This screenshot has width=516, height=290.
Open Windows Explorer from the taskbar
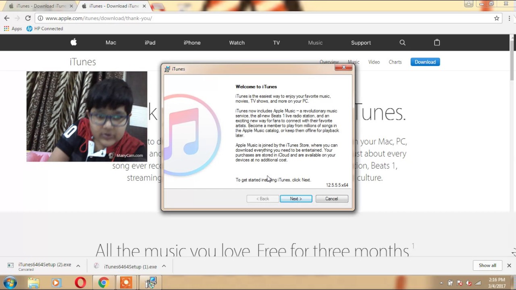pyautogui.click(x=34, y=282)
